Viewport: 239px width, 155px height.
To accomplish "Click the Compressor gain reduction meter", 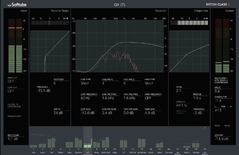I will [189, 23].
